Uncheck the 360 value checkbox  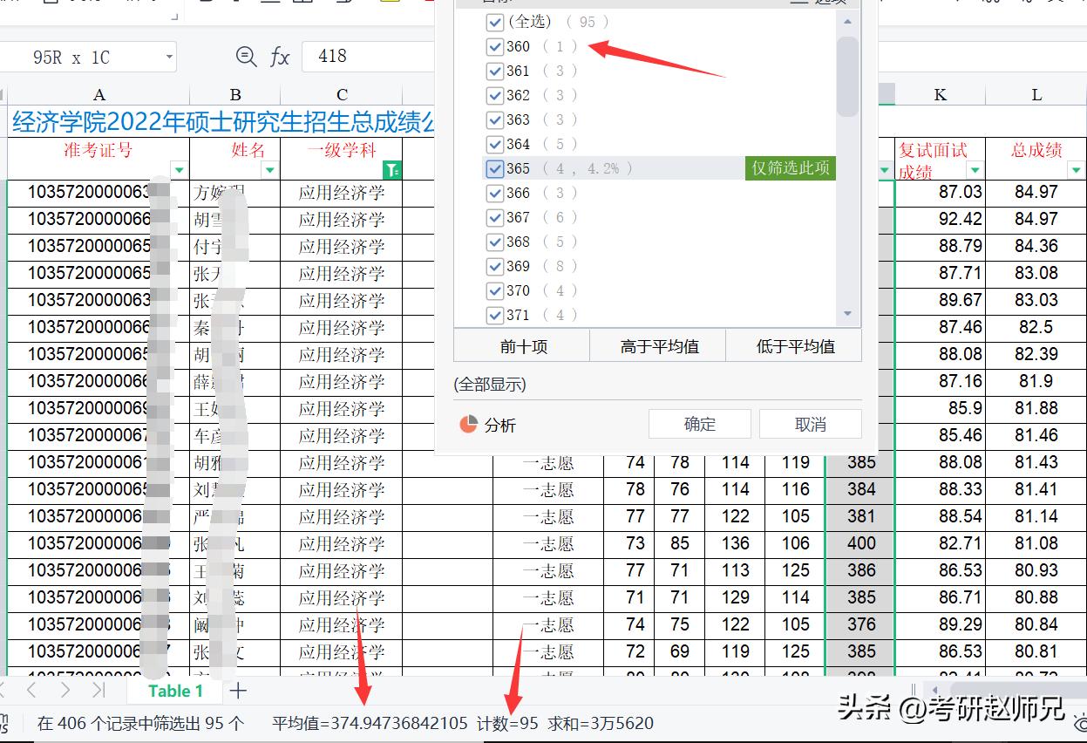[495, 46]
